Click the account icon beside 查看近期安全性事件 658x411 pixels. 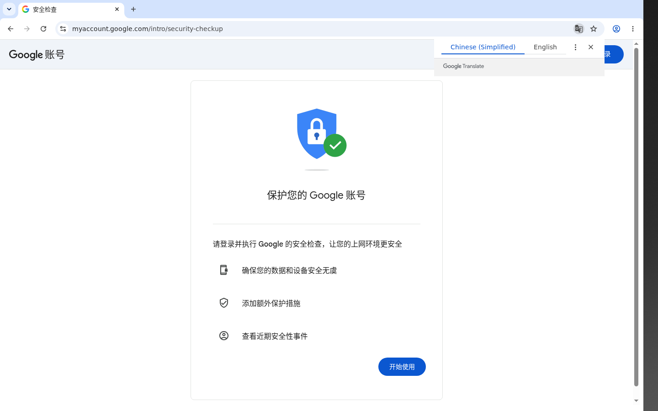click(224, 336)
